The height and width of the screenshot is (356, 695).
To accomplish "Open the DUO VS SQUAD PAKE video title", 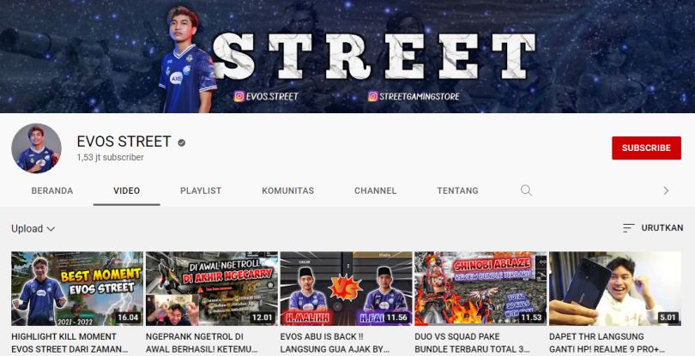I will pyautogui.click(x=472, y=342).
